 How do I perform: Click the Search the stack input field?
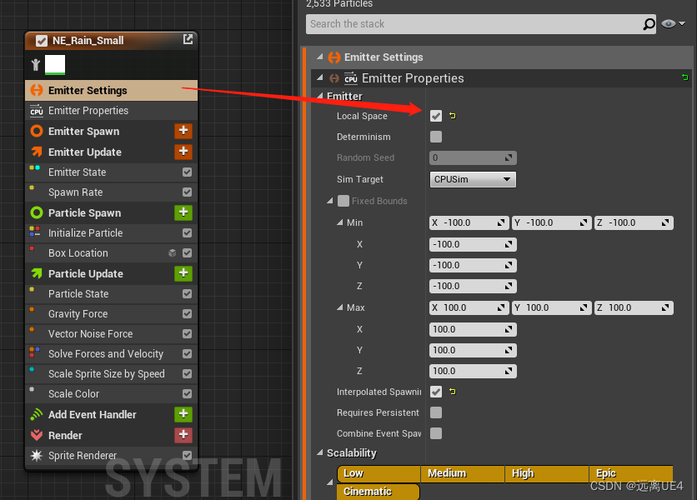(475, 25)
